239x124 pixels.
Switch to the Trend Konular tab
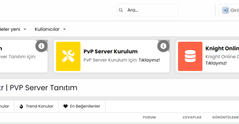[39, 106]
